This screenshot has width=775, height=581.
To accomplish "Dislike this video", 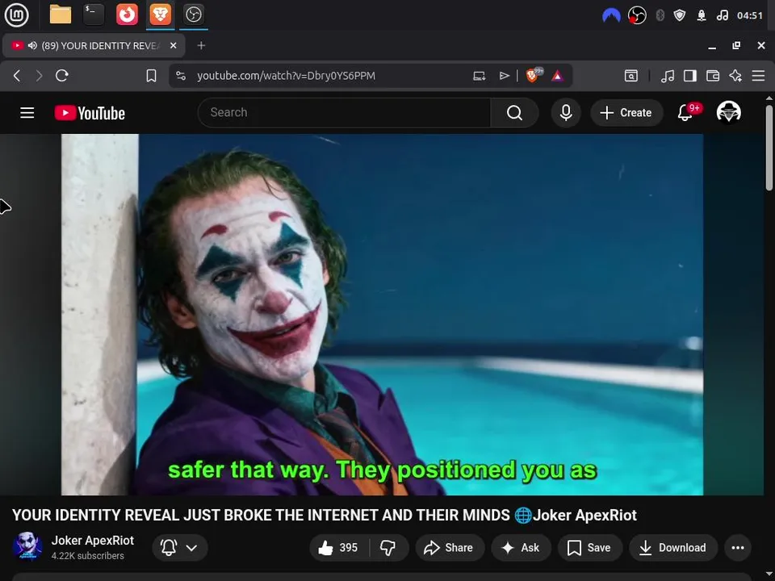I will pyautogui.click(x=388, y=547).
